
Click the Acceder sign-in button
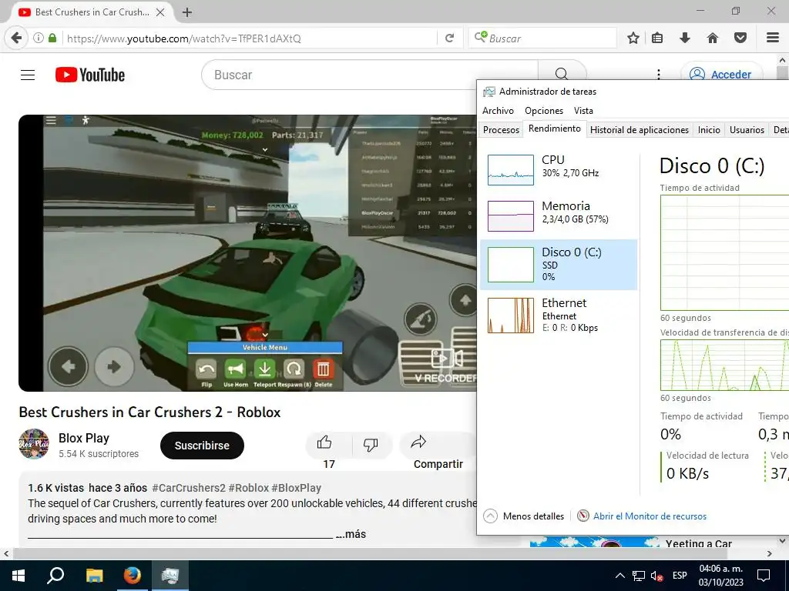721,75
